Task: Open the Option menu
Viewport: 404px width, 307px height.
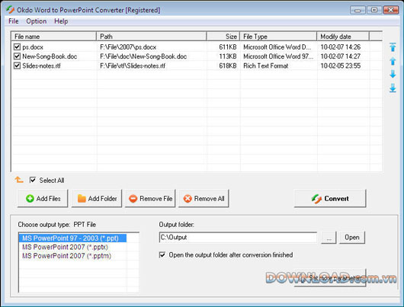Action: pyautogui.click(x=37, y=21)
